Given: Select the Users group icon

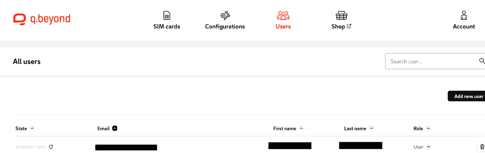Looking at the screenshot, I should point(283,16).
